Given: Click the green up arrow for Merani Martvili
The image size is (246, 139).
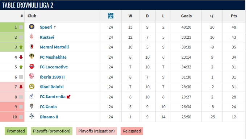Looking at the screenshot, I should coord(21,47).
